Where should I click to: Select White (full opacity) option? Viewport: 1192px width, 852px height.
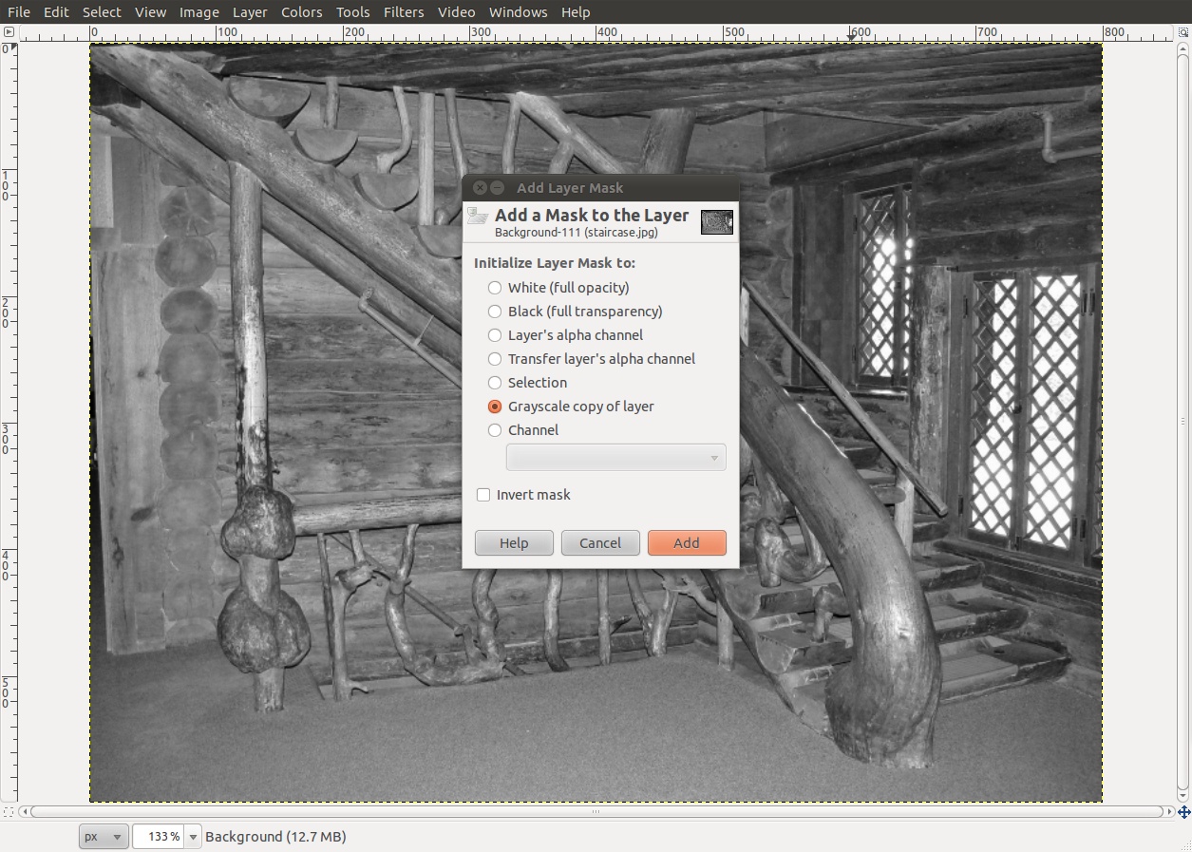point(558,288)
